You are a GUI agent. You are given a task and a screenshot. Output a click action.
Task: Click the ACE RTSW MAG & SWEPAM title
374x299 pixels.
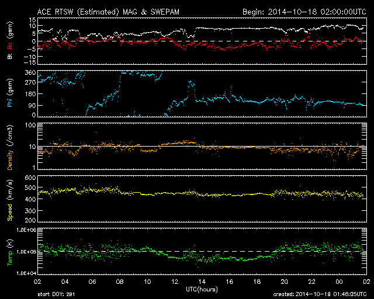pyautogui.click(x=108, y=12)
